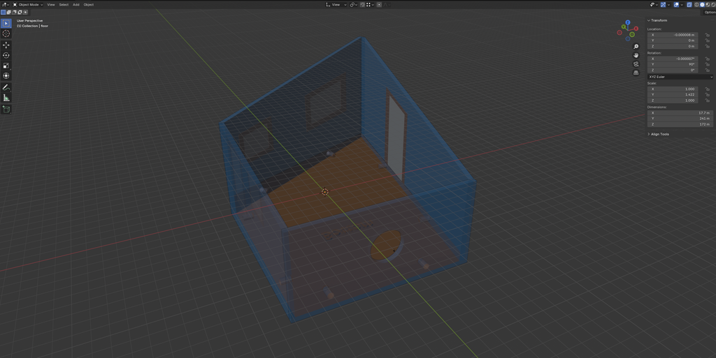Toggle the Location X lock icon
Viewport: 716px width, 358px height.
pos(707,35)
